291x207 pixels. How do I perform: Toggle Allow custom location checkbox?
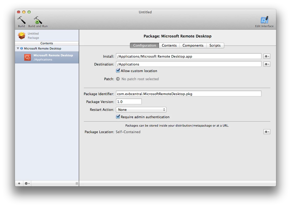pos(118,70)
